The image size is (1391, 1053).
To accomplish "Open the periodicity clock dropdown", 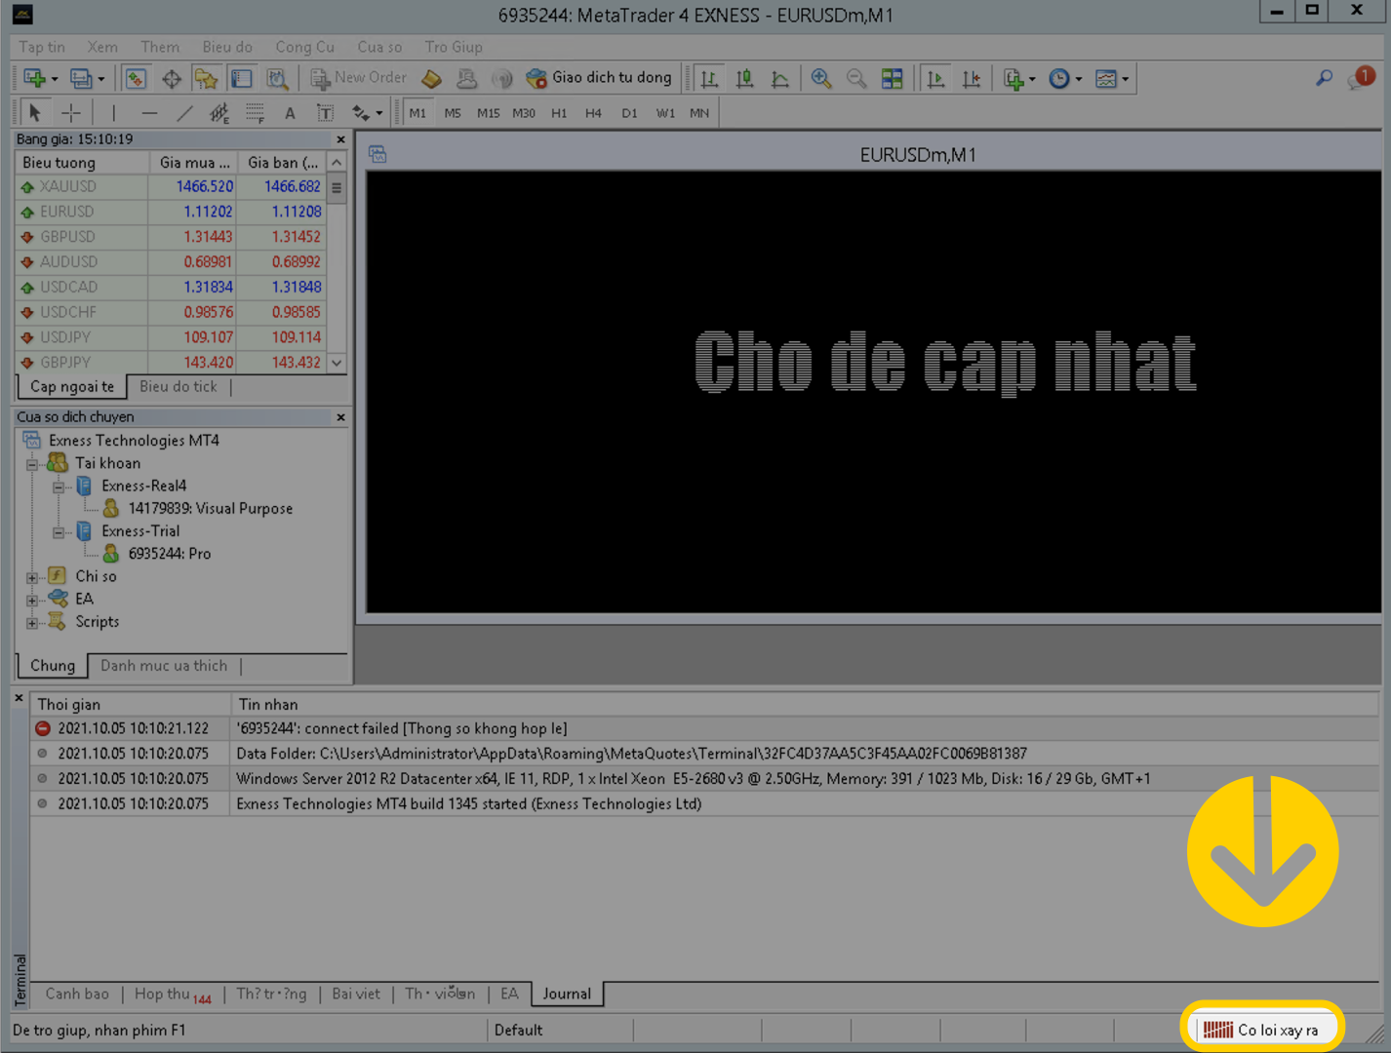I will pyautogui.click(x=1065, y=78).
